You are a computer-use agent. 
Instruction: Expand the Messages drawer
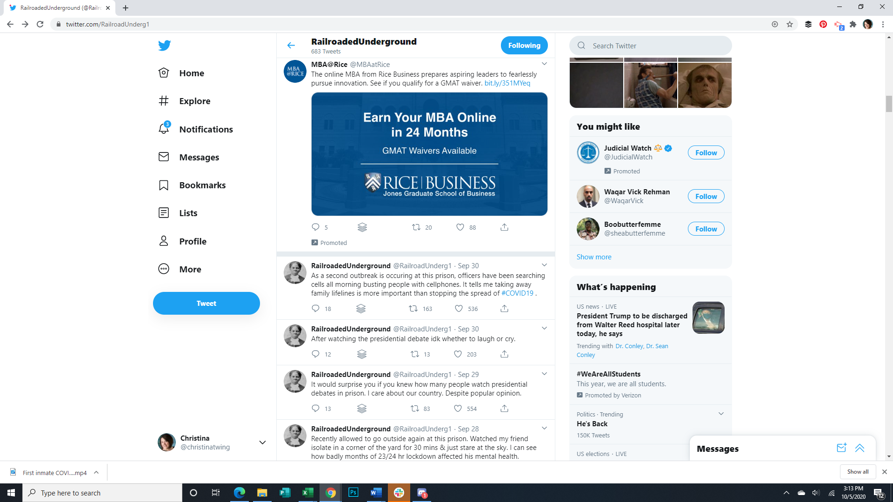pos(860,448)
